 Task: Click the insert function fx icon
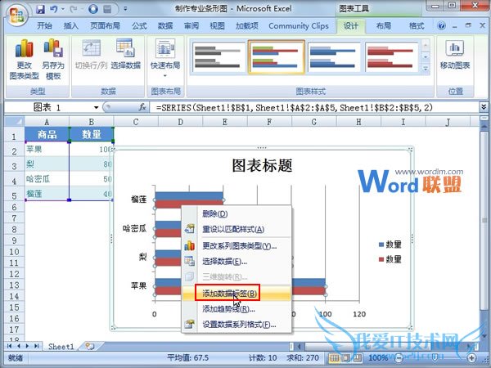(x=142, y=108)
